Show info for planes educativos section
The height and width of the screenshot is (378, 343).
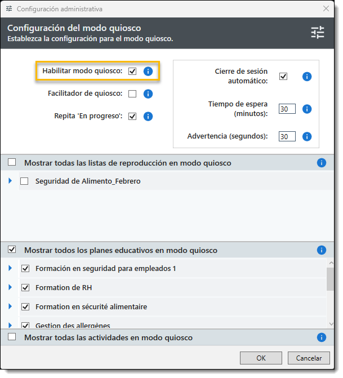click(x=322, y=250)
